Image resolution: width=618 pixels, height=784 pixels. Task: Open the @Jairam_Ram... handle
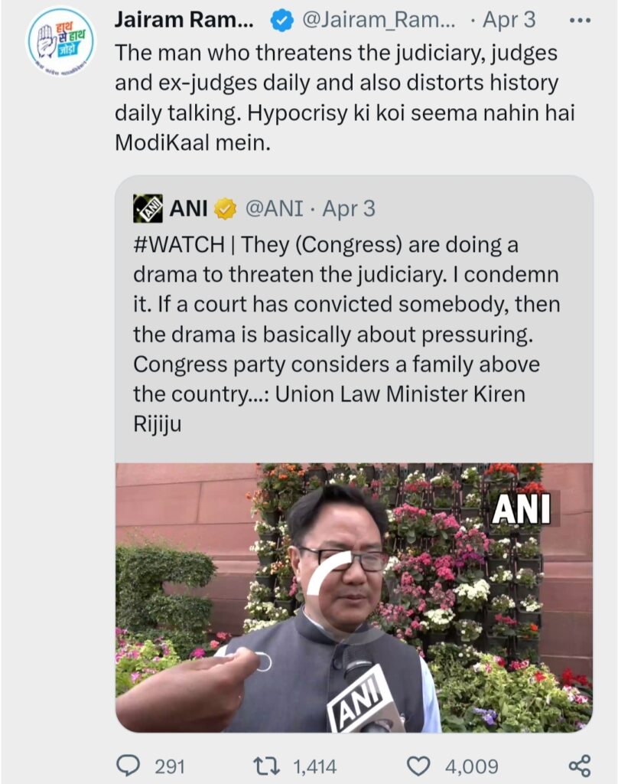pos(379,21)
